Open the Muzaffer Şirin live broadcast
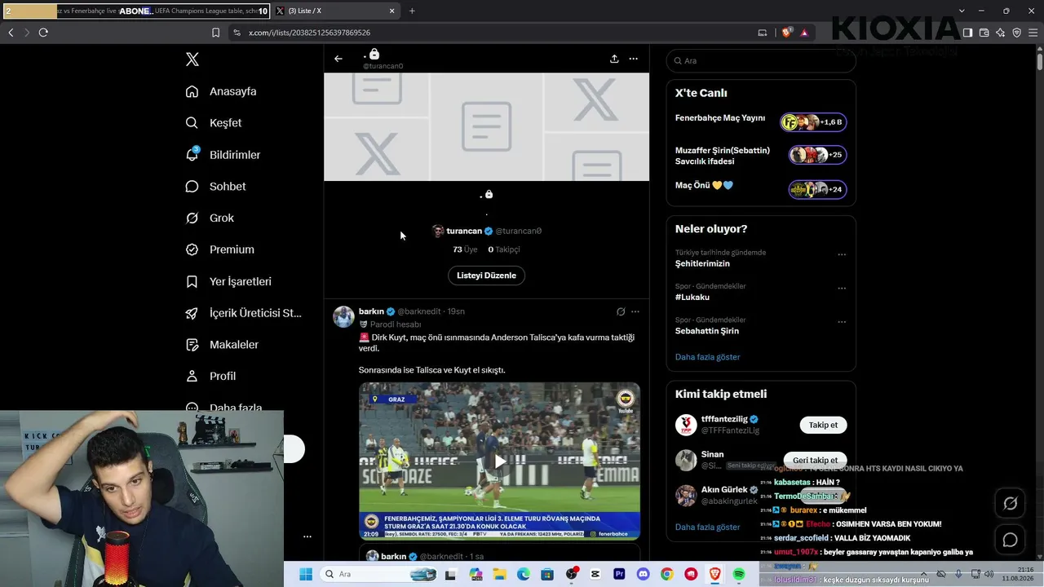The height and width of the screenshot is (587, 1044). point(761,155)
